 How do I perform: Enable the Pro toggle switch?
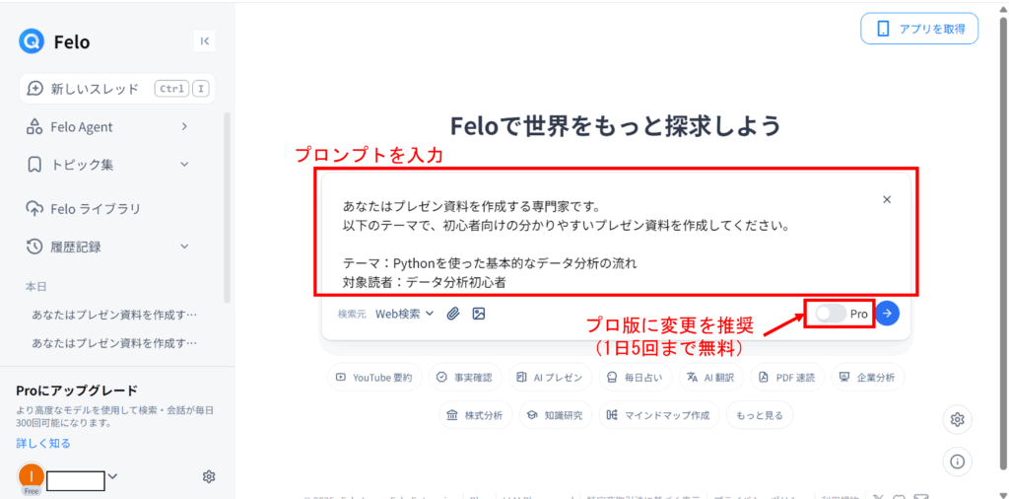click(x=831, y=314)
